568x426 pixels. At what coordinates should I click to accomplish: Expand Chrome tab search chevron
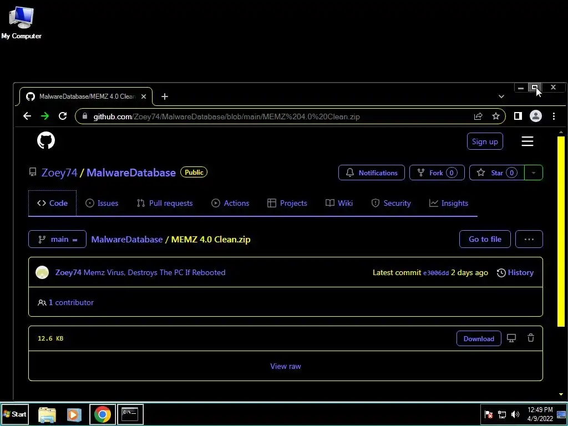click(501, 97)
